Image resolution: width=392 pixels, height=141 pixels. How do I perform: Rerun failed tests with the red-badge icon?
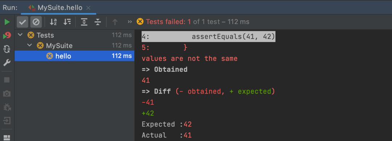click(x=7, y=36)
